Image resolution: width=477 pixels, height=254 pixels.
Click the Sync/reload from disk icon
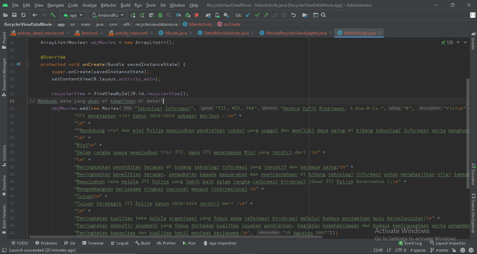[23, 15]
